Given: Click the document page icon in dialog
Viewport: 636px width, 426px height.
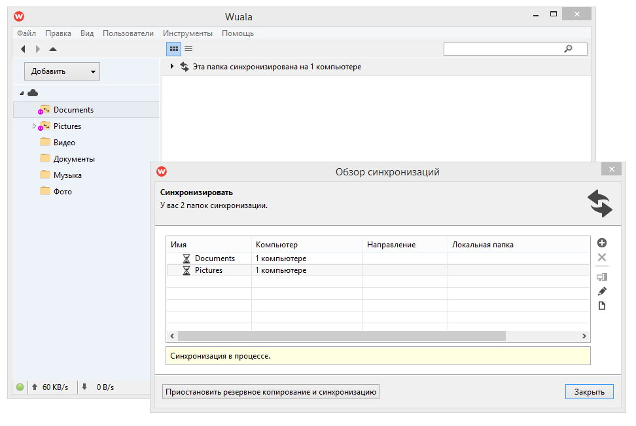Looking at the screenshot, I should tap(602, 306).
